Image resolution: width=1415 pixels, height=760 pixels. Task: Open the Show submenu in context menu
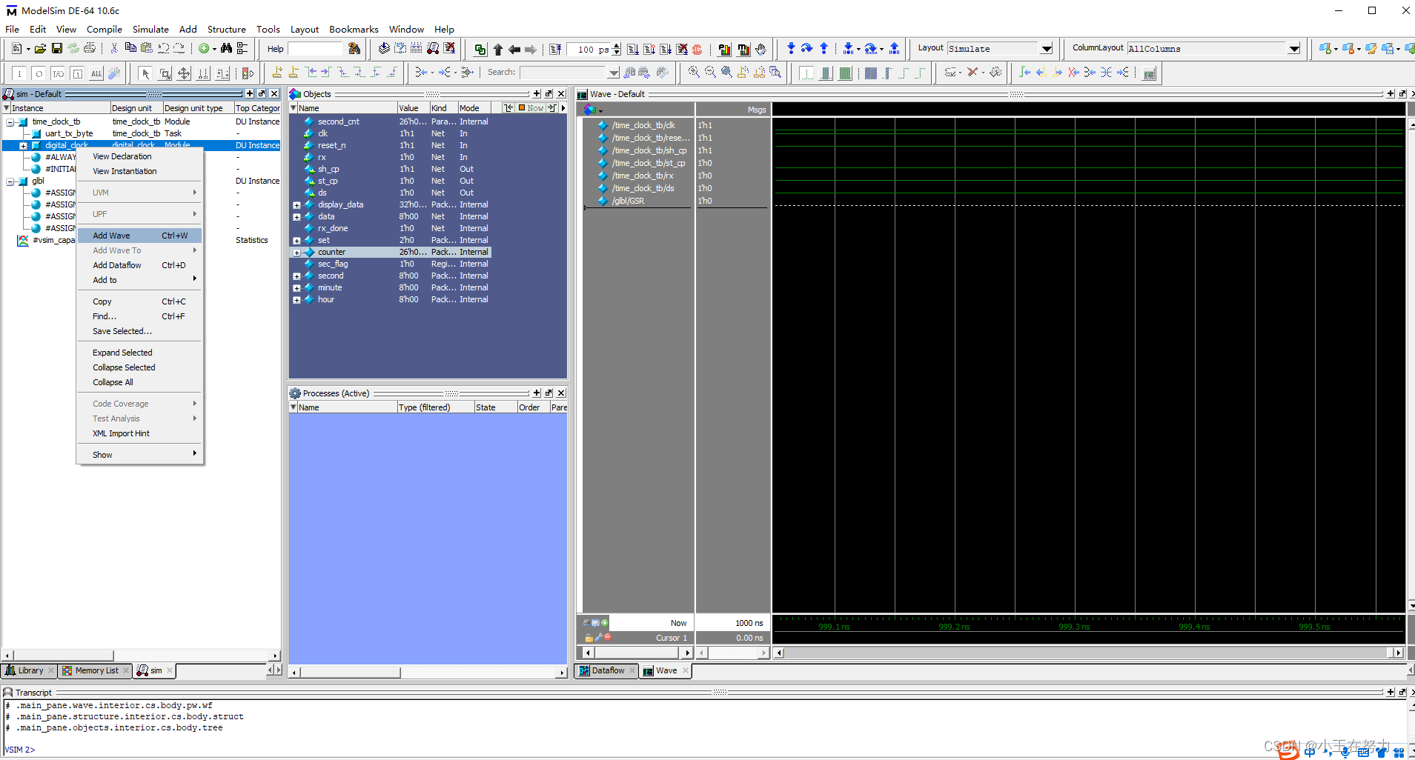point(139,455)
